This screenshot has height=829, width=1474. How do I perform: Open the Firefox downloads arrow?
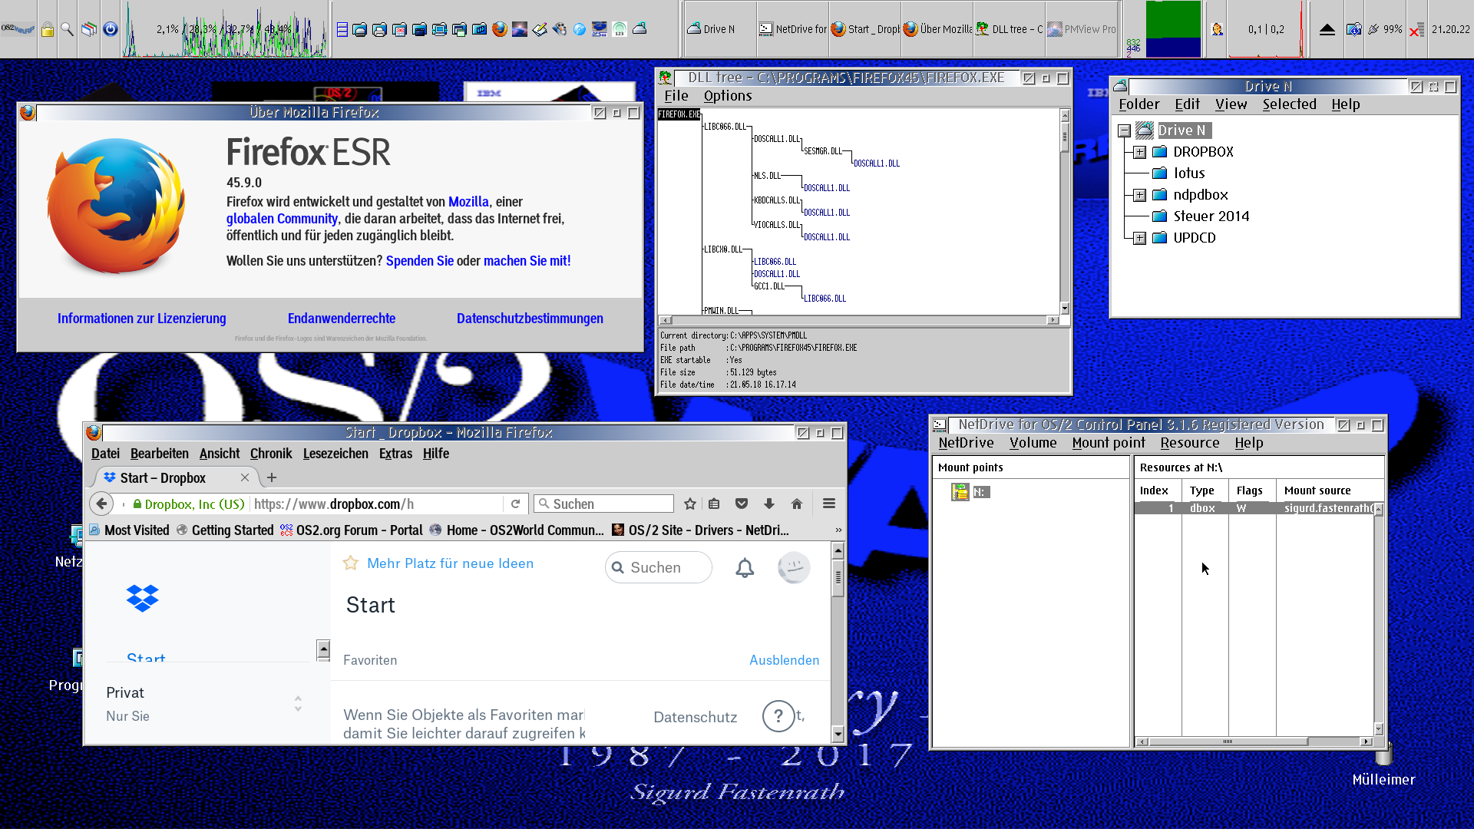tap(769, 504)
